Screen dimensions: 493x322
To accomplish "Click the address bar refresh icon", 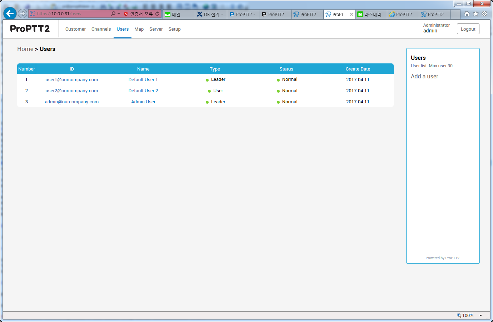I will (x=157, y=14).
